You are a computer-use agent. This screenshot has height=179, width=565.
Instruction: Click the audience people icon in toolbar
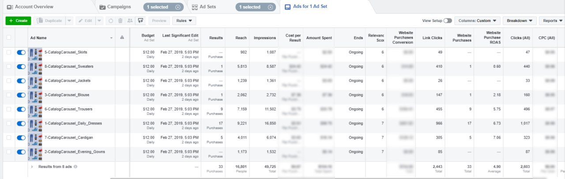130,21
